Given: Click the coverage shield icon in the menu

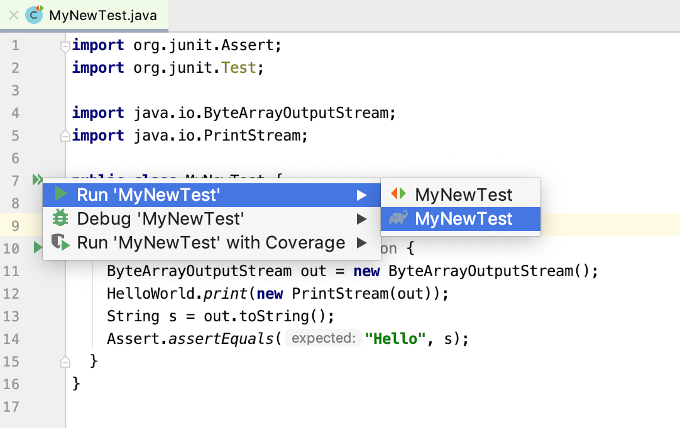Looking at the screenshot, I should [x=60, y=242].
